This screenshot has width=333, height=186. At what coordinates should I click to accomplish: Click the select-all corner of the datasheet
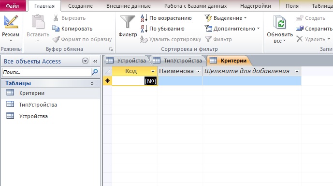[107, 71]
